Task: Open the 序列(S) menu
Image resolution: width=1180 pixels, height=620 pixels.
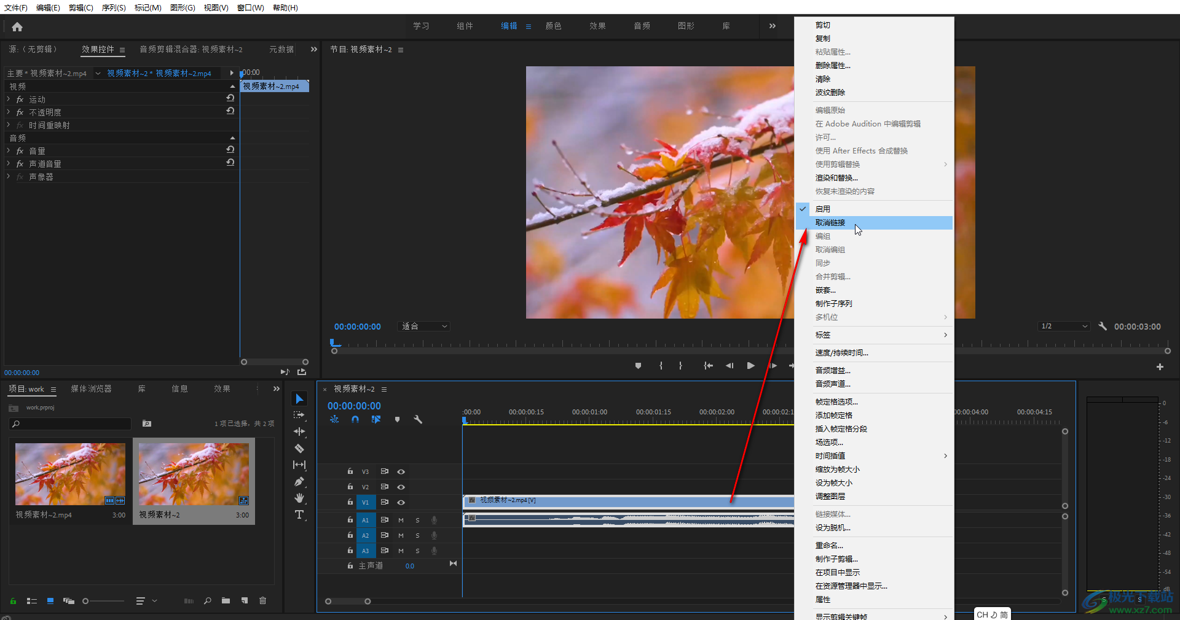Action: [x=114, y=7]
